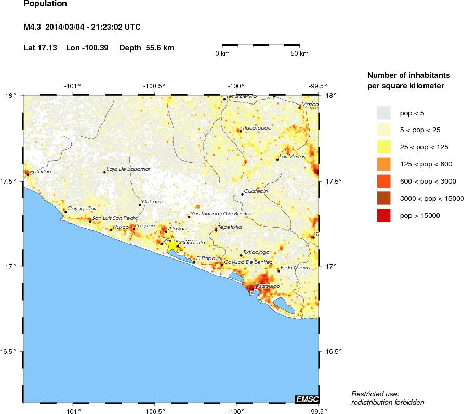The height and width of the screenshot is (414, 464).
Task: Click the 'Number of inhabitants per square kilometer' heading
Action: pyautogui.click(x=409, y=81)
